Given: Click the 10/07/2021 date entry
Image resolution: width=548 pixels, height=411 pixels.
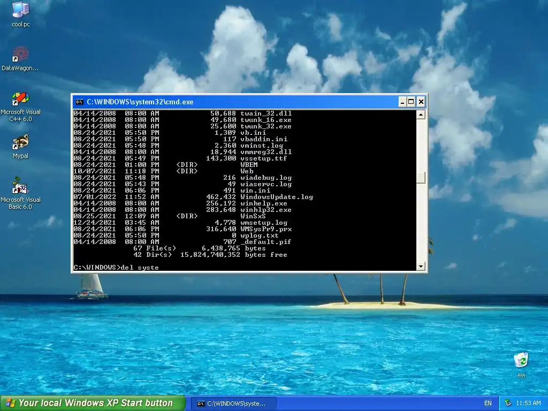Looking at the screenshot, I should [95, 171].
